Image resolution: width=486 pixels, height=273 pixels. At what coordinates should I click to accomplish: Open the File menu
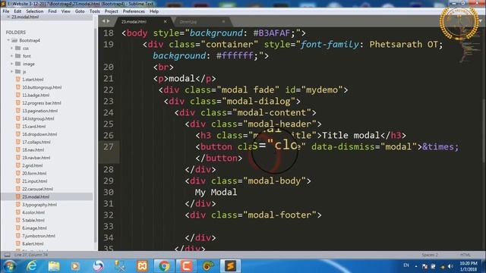click(6, 11)
